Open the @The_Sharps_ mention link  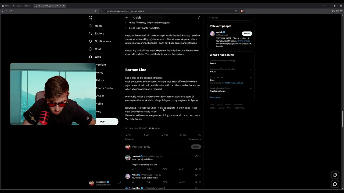244,41
